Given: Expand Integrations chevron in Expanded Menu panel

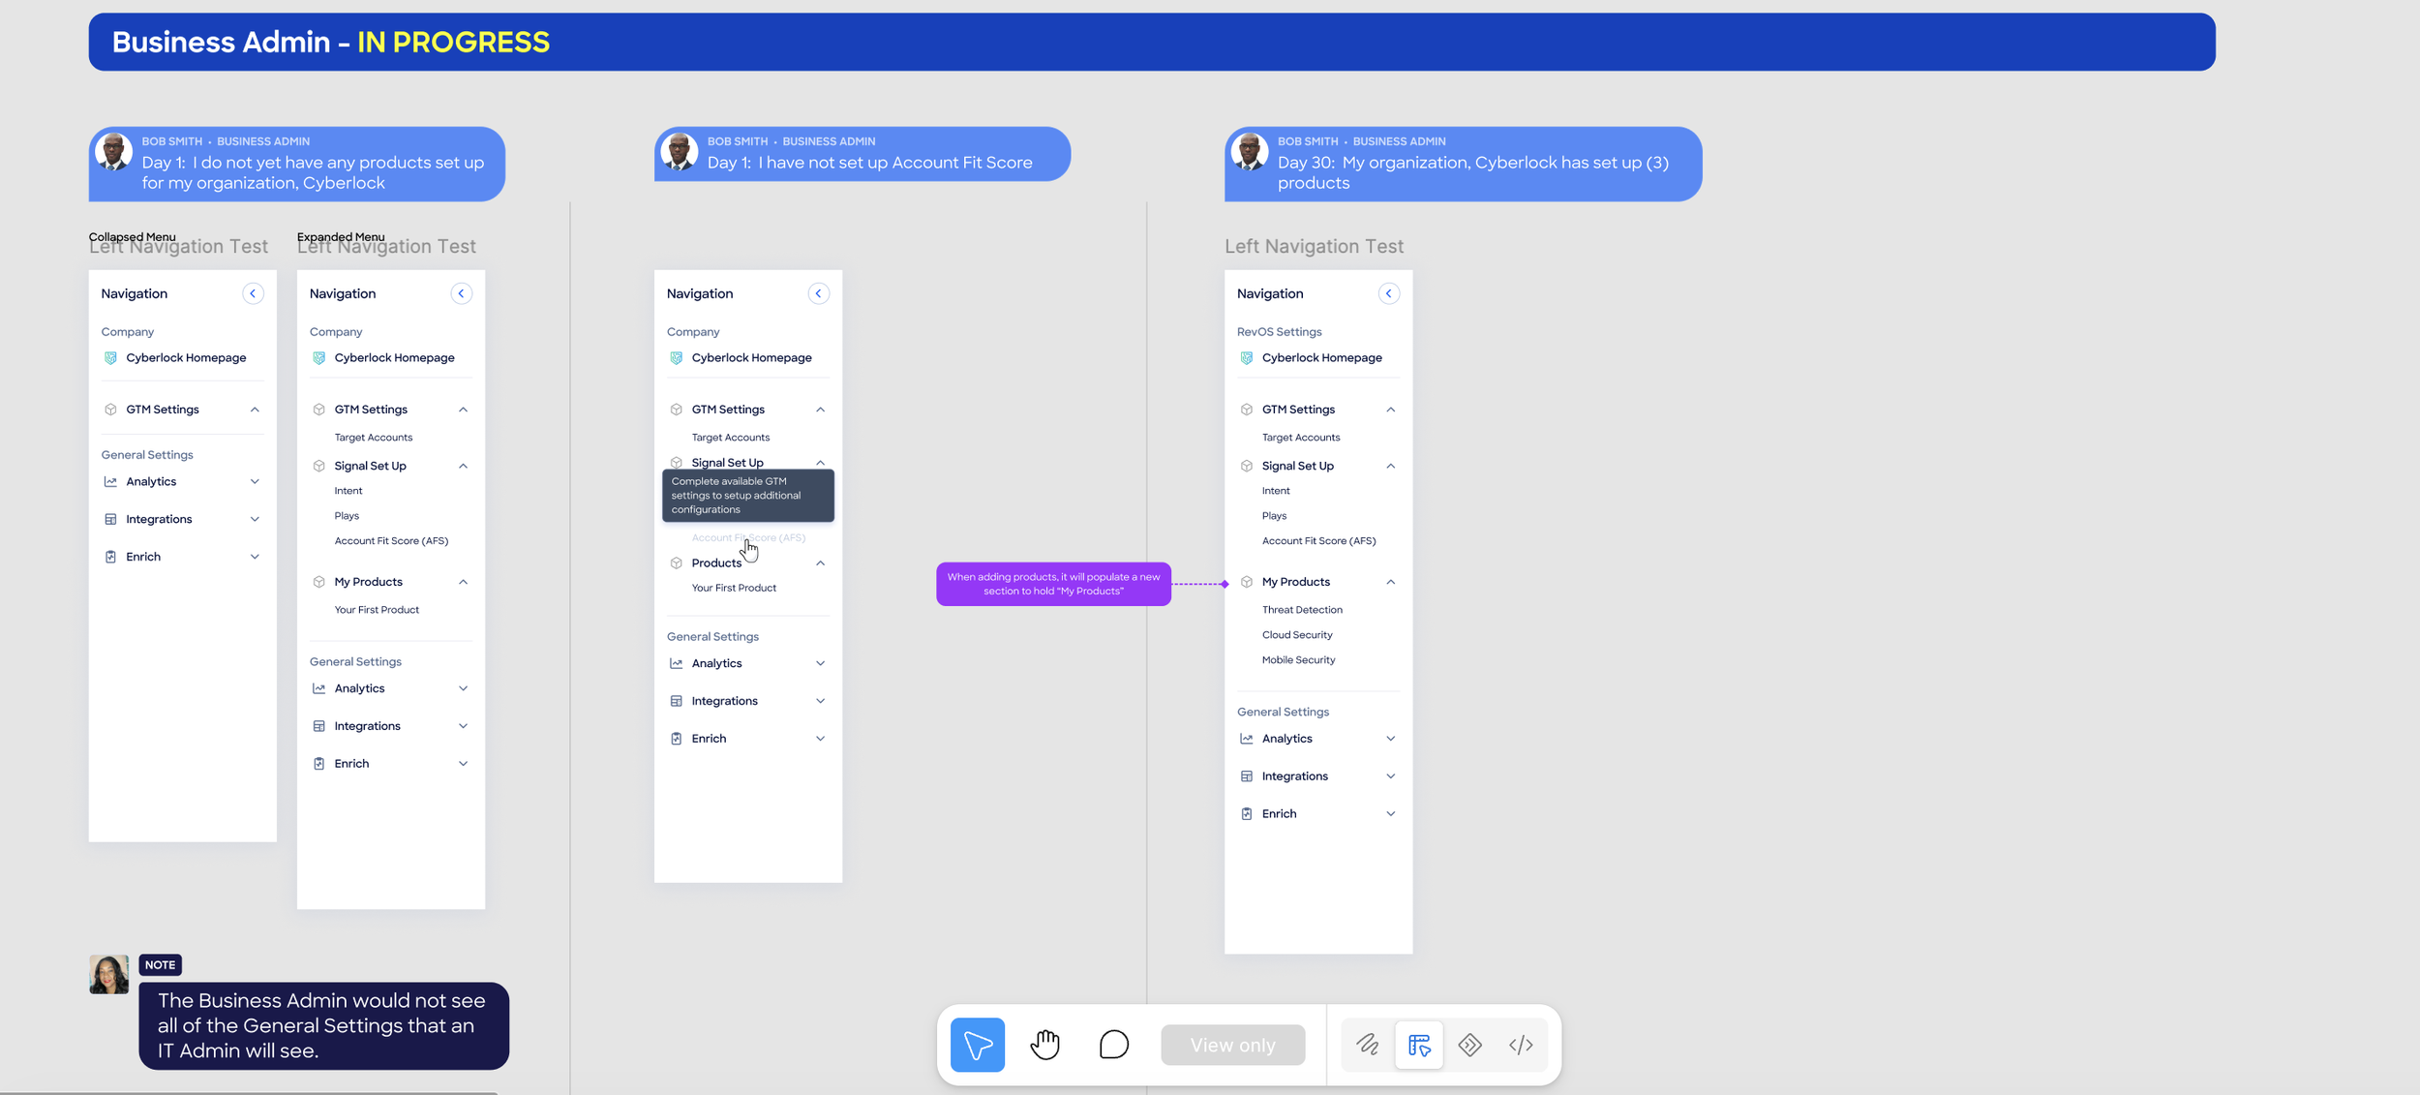Looking at the screenshot, I should [463, 726].
